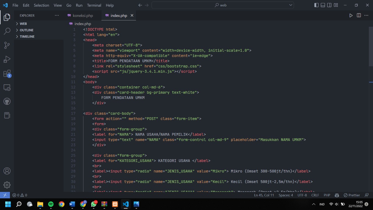Image resolution: width=373 pixels, height=210 pixels.
Task: Click Prettier status bar item
Action: pyautogui.click(x=352, y=195)
